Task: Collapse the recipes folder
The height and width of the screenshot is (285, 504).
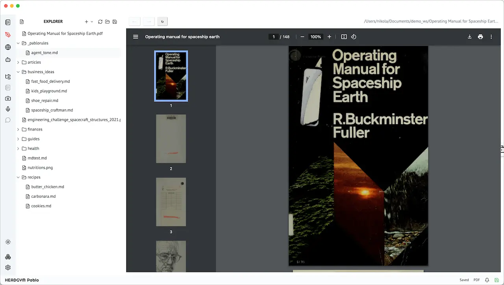Action: pyautogui.click(x=18, y=177)
